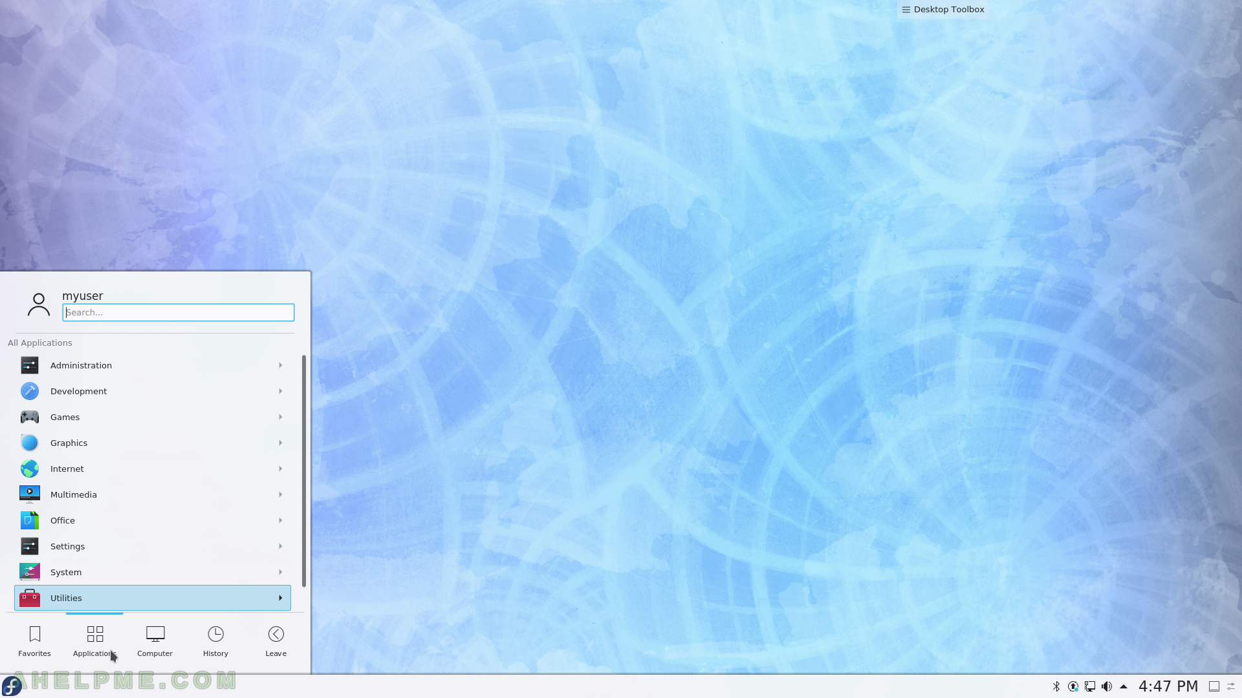The image size is (1242, 698).
Task: Expand the Settings submenu arrow
Action: pyautogui.click(x=281, y=546)
